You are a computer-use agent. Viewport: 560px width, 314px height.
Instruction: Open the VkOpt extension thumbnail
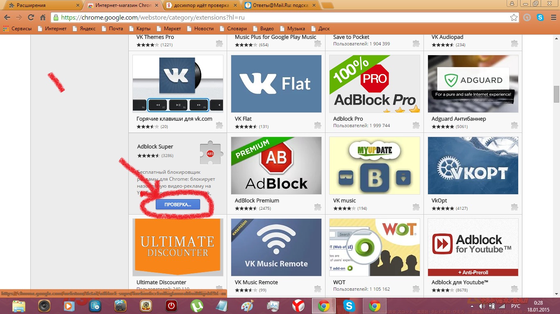click(x=473, y=166)
